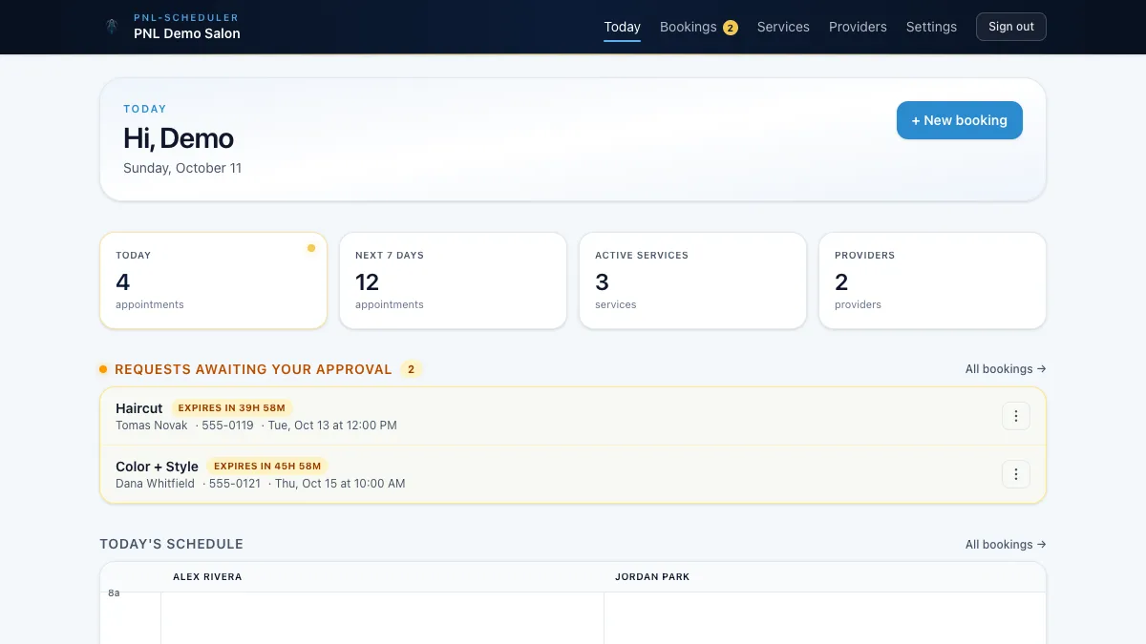Click Dana Whitfield's name
The image size is (1146, 644).
click(x=155, y=484)
